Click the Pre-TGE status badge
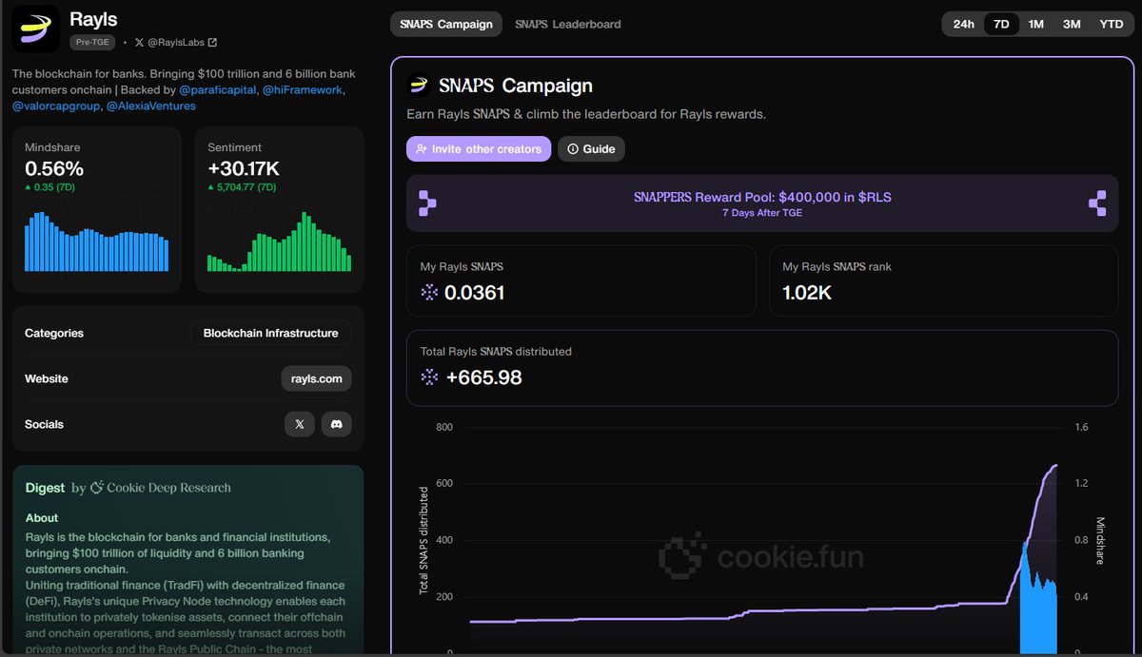The image size is (1142, 657). pyautogui.click(x=93, y=42)
